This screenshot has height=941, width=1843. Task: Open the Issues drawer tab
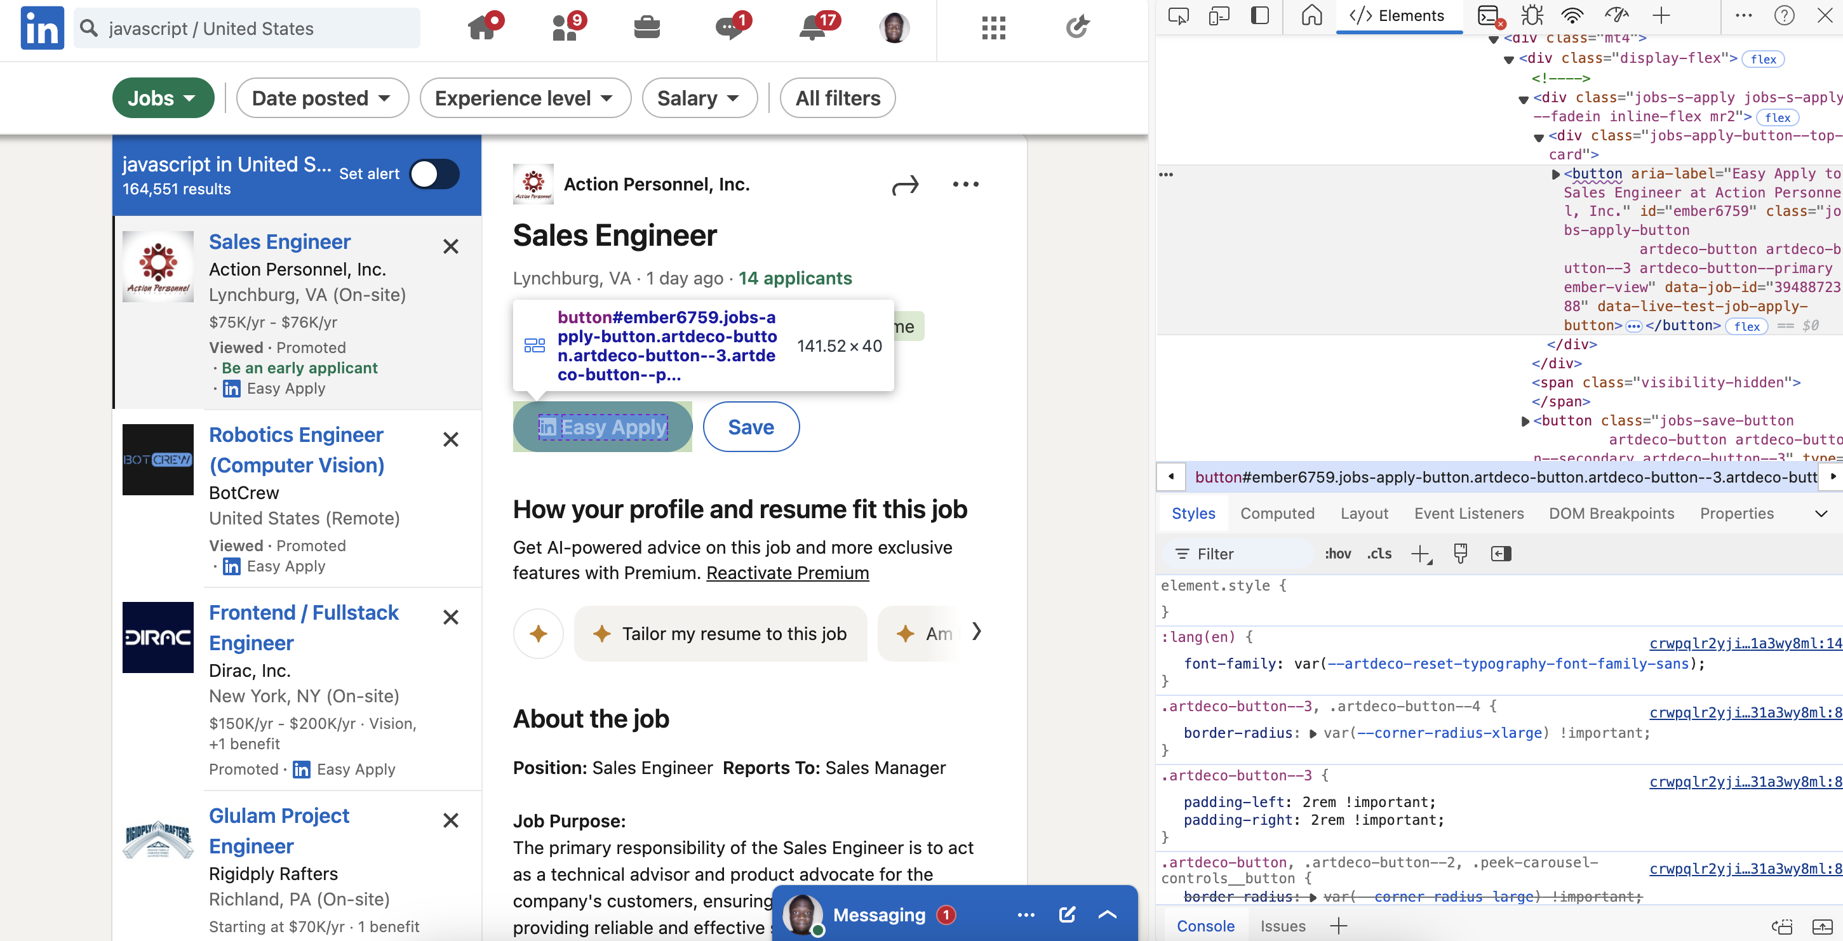tap(1283, 926)
